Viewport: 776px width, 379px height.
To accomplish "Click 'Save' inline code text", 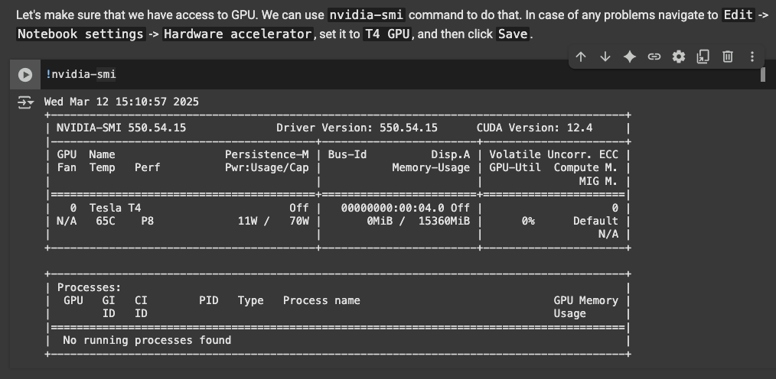I will click(513, 34).
